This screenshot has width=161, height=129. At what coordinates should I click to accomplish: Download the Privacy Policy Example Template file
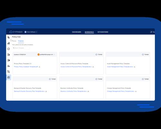pyautogui.click(x=40, y=67)
